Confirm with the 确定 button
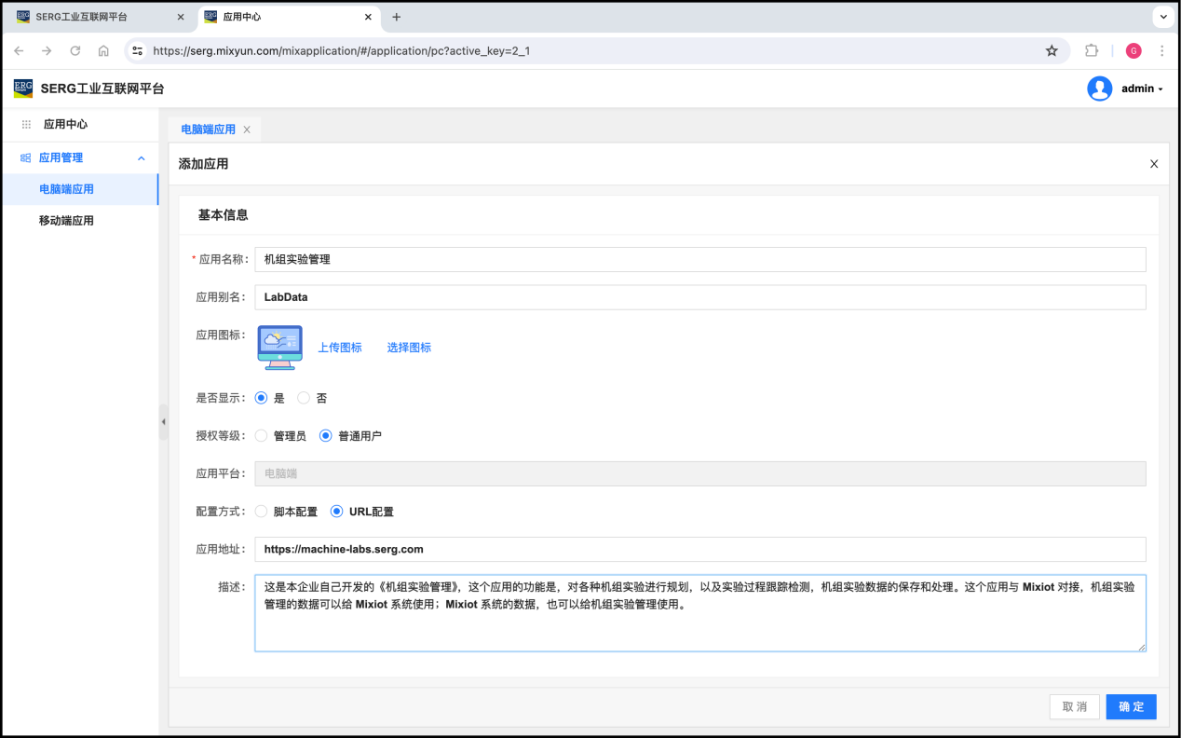Screen dimensions: 1181x738 pyautogui.click(x=1131, y=706)
